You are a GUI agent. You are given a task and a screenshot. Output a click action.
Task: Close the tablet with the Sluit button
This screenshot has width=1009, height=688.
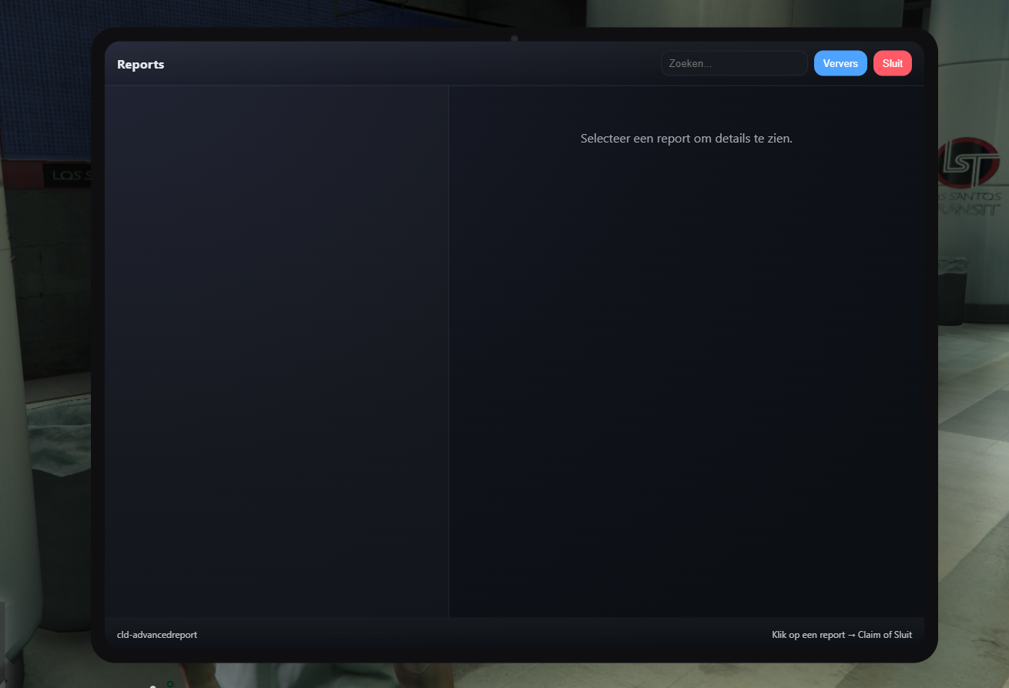pos(893,63)
